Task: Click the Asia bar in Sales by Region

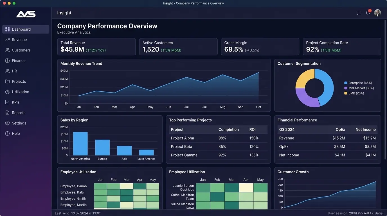Action: [x=124, y=150]
